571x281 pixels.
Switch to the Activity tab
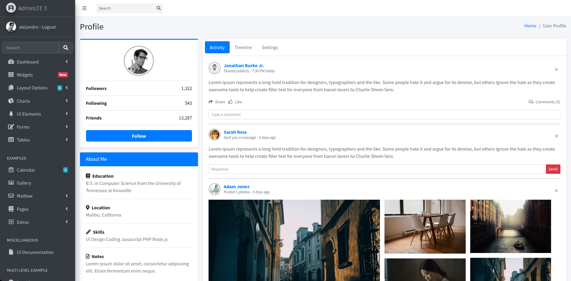tap(217, 47)
